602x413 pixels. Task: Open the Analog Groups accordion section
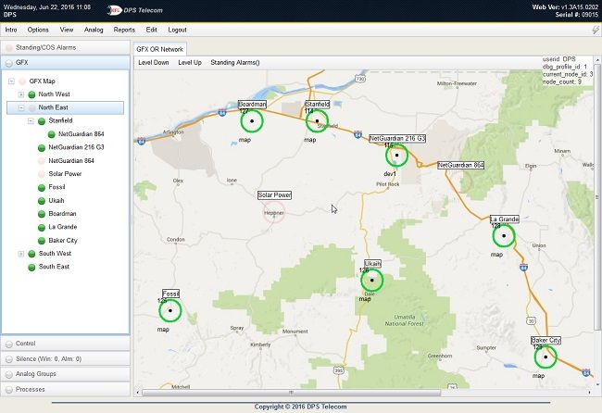point(65,374)
